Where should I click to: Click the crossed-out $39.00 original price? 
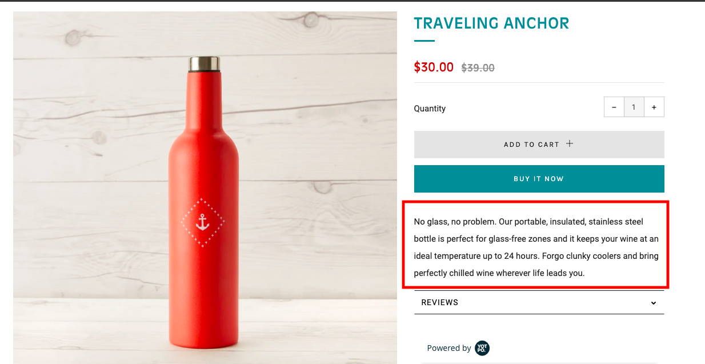[478, 68]
